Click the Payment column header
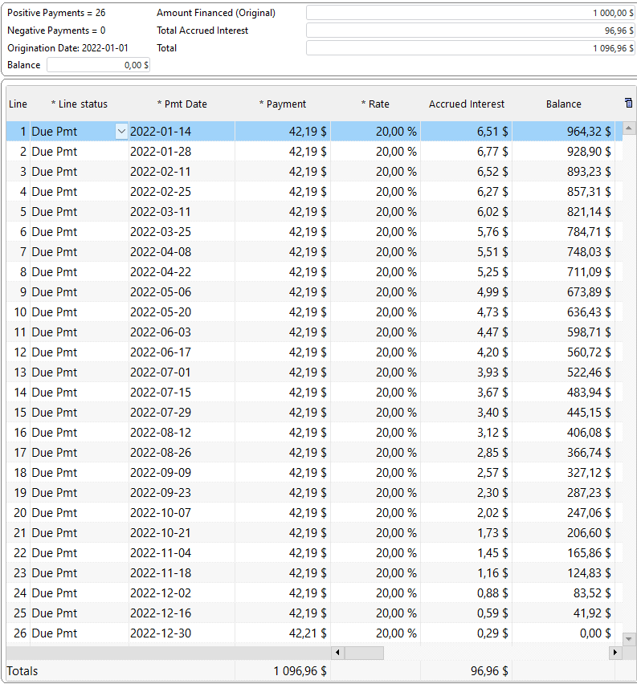 pos(283,104)
